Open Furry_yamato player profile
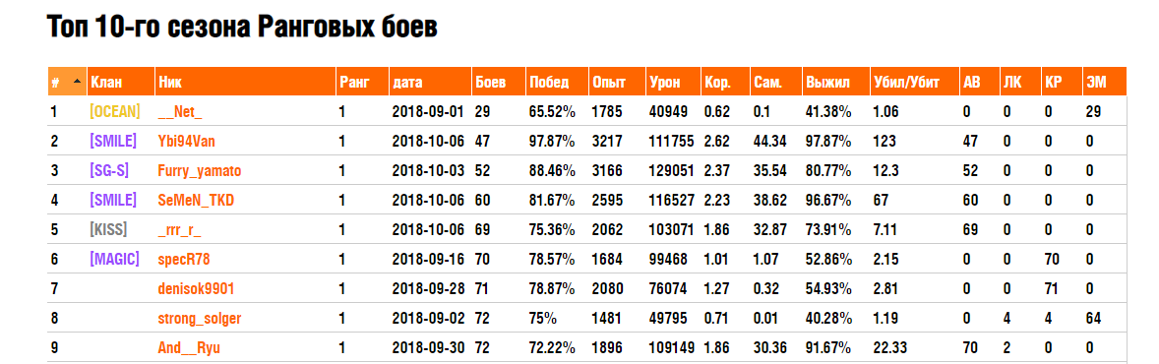Image resolution: width=1159 pixels, height=364 pixels. click(200, 171)
